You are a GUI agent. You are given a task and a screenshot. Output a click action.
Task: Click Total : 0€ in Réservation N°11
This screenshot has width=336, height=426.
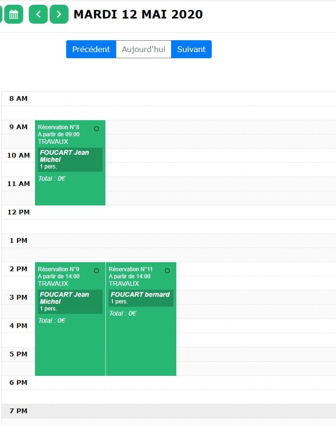tap(122, 313)
